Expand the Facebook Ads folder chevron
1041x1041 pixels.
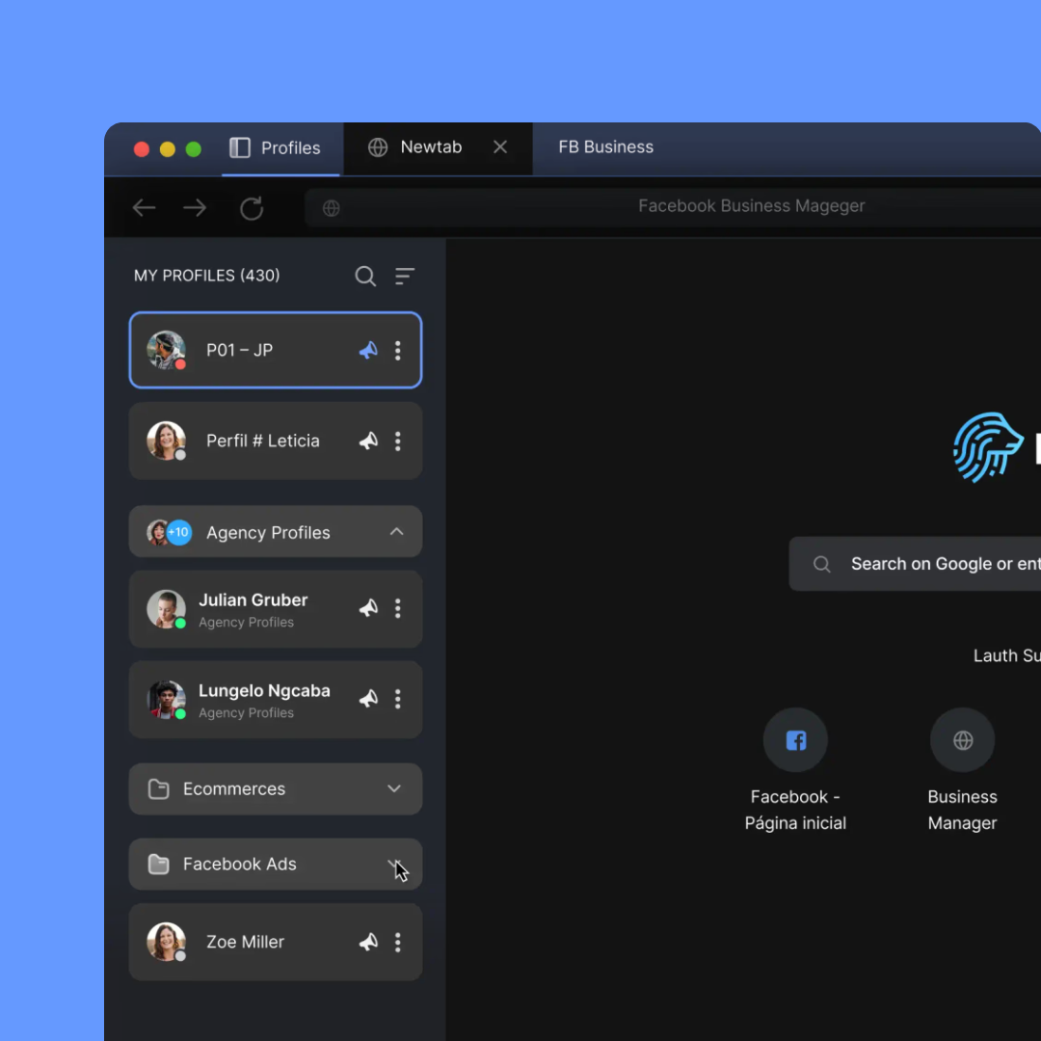click(394, 864)
